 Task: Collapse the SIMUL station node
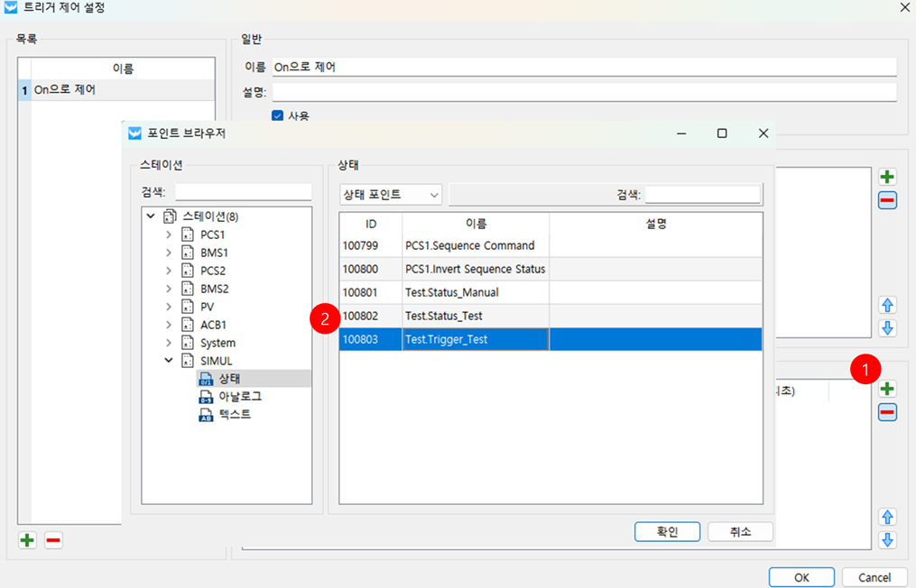[x=168, y=361]
